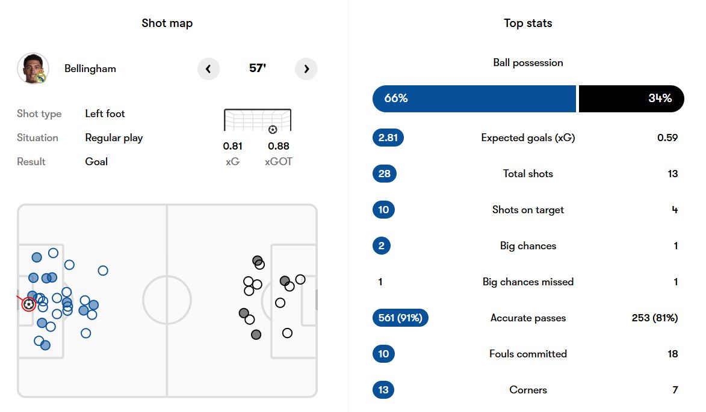Click the home shot marker nearest the centre circle

coord(103,271)
